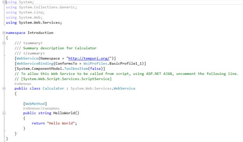243x142 pixels.
Task: Click the 'ConformsTo' parameter name
Action: (66, 64)
